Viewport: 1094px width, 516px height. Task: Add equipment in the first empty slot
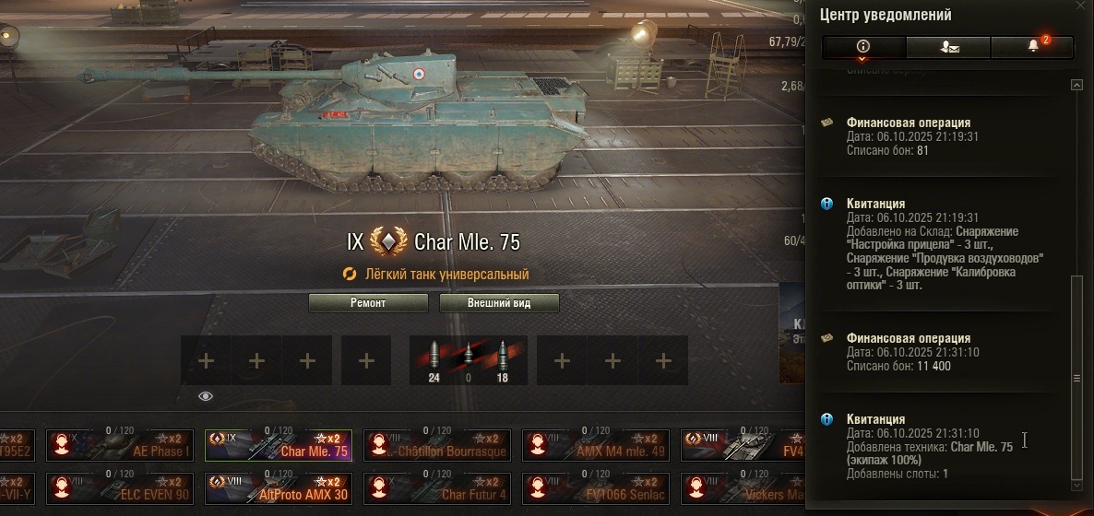pos(206,360)
